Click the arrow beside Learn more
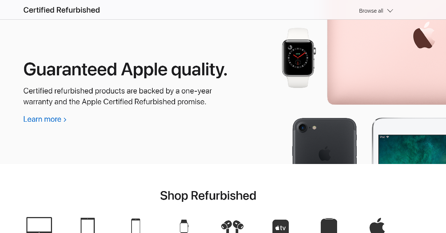The image size is (446, 233). [x=65, y=119]
